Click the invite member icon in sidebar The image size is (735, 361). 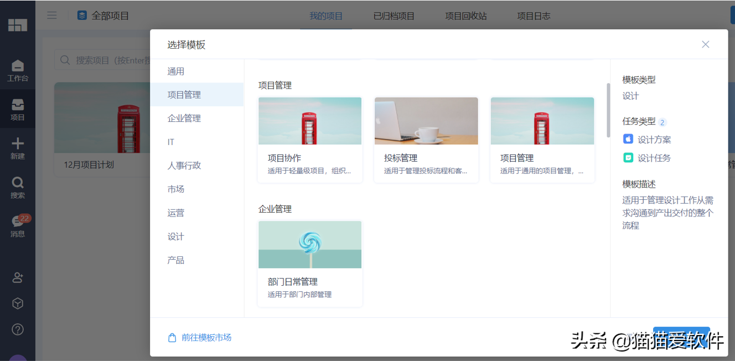tap(18, 277)
